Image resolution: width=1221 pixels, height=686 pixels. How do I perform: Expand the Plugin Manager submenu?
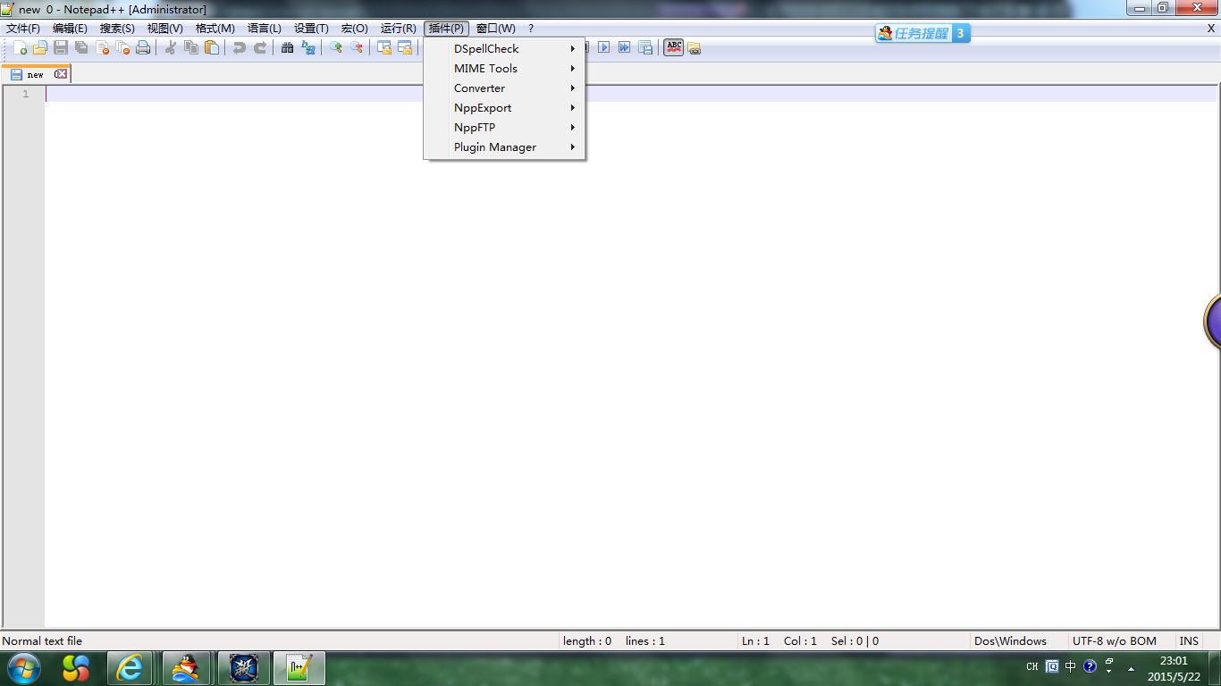[x=505, y=146]
